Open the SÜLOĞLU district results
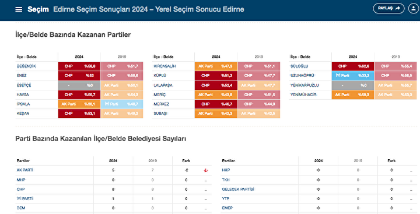420x214 pixels. (299, 66)
